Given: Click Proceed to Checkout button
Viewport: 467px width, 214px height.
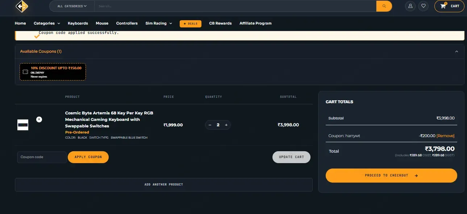Looking at the screenshot, I should (x=391, y=175).
